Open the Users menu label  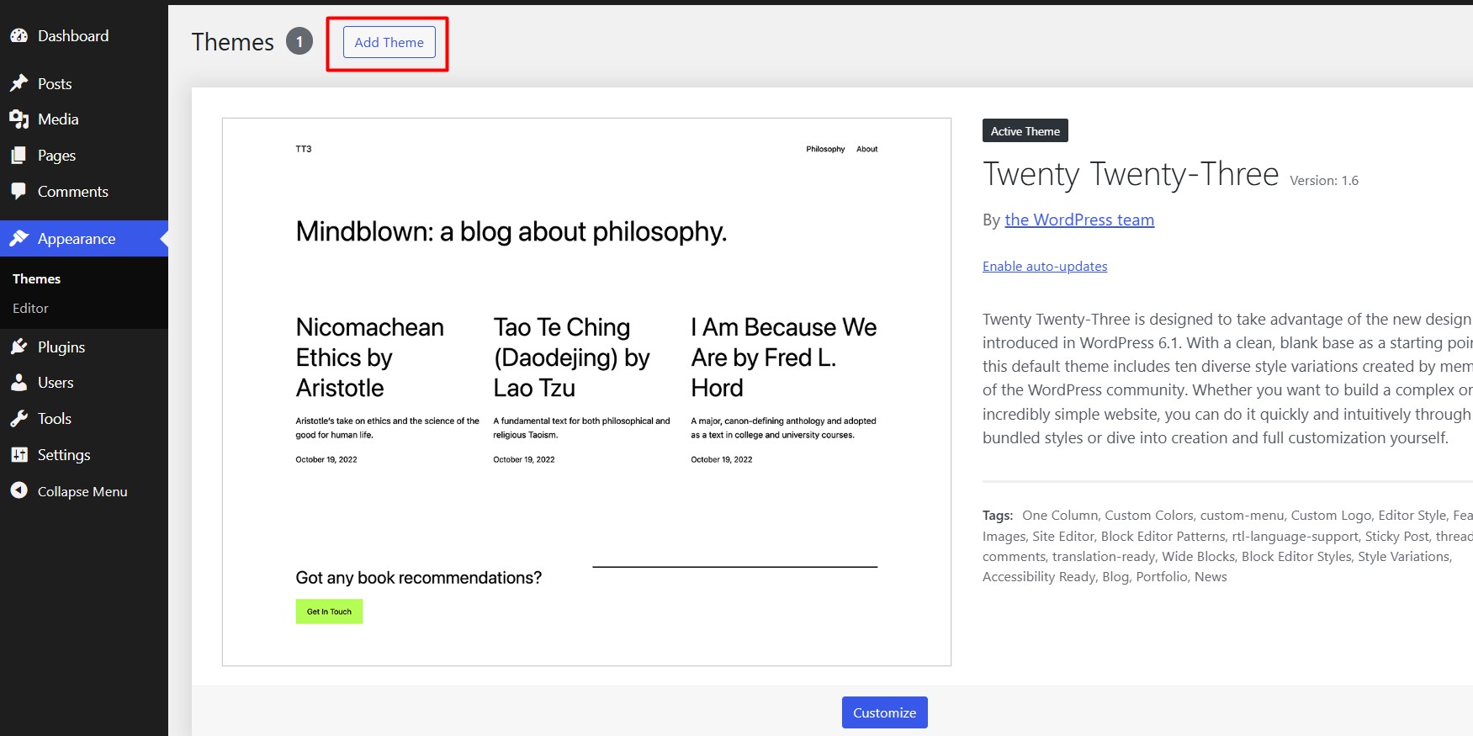pos(56,383)
